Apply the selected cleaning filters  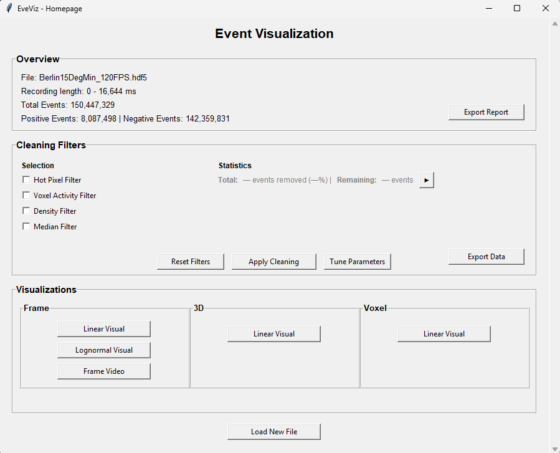pyautogui.click(x=274, y=261)
